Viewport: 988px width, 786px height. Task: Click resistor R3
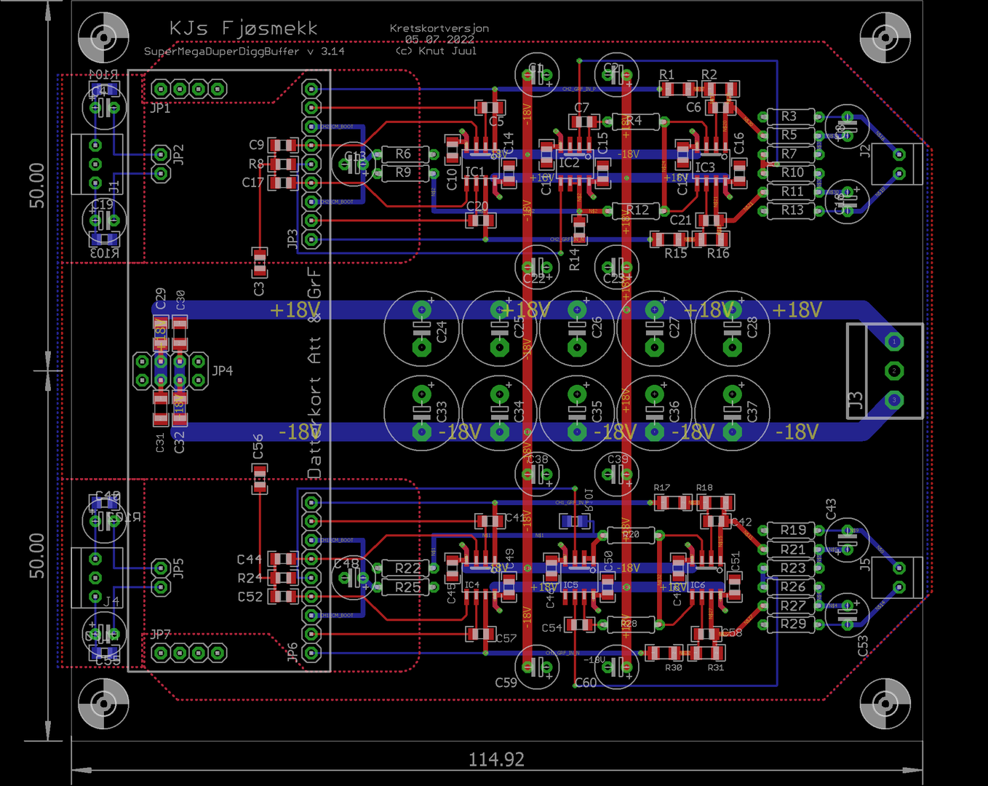(x=790, y=116)
